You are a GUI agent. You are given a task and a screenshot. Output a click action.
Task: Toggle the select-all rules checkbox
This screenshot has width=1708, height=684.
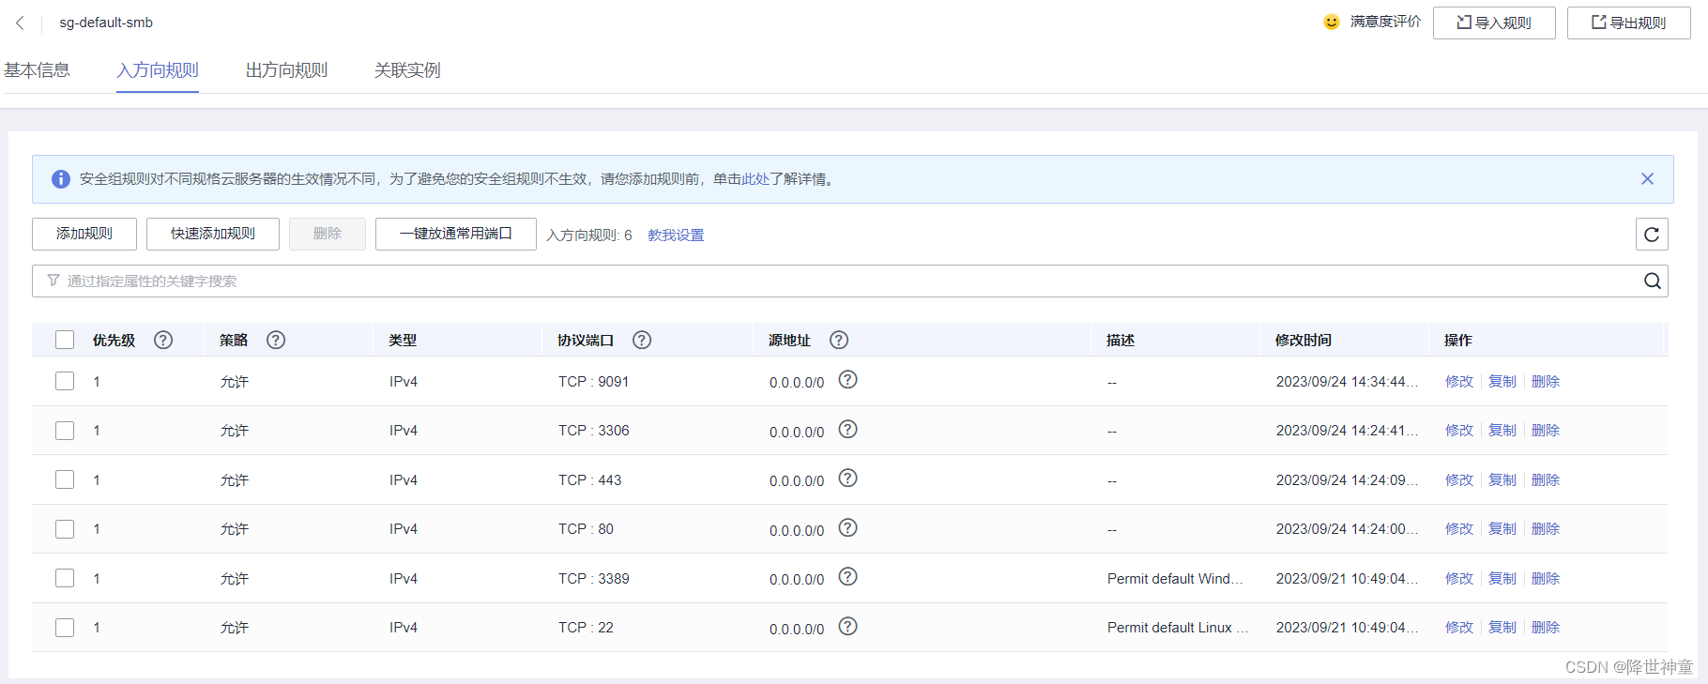click(x=65, y=340)
